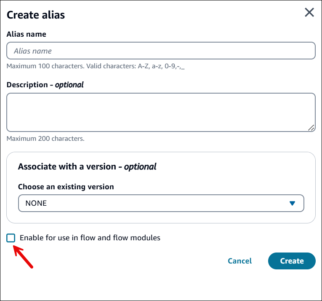The width and height of the screenshot is (322, 301).
Task: Click the Alias name input field
Action: click(161, 51)
